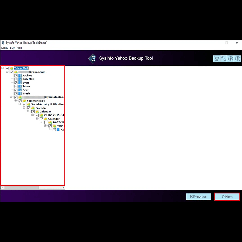Click the Trash folder icon
242x242 pixels.
click(20, 94)
